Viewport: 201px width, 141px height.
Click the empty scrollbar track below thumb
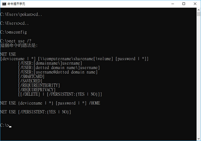(199, 76)
